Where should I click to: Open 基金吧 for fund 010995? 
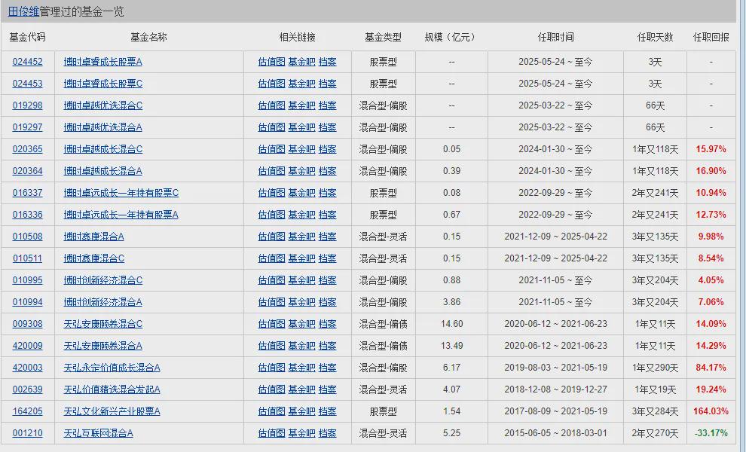coord(301,280)
